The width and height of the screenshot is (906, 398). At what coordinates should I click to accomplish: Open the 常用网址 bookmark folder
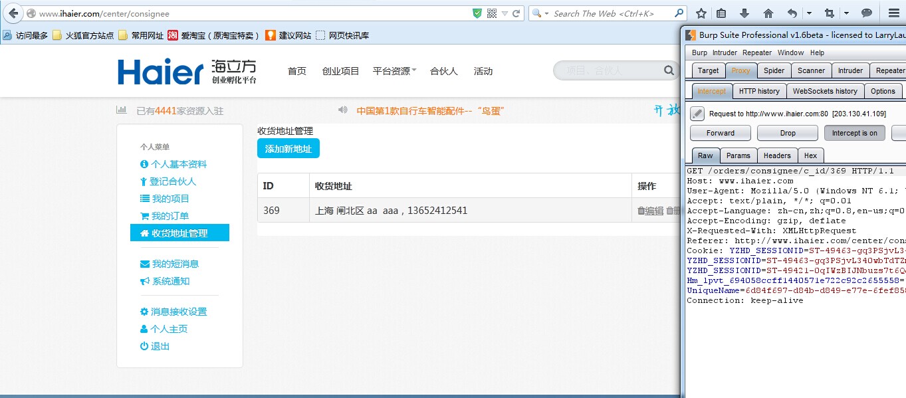(141, 35)
